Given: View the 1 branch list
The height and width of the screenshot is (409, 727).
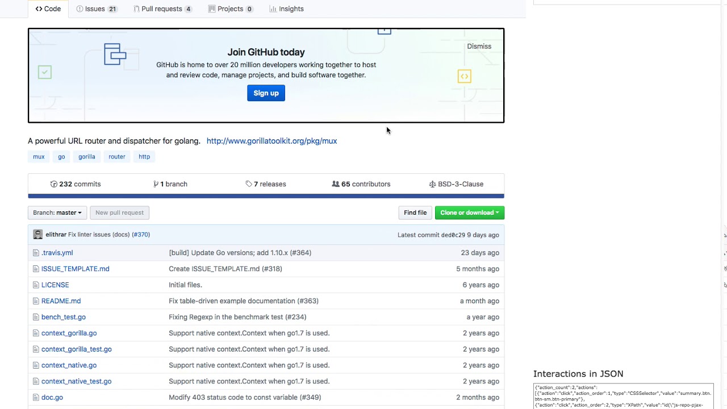Looking at the screenshot, I should [170, 184].
